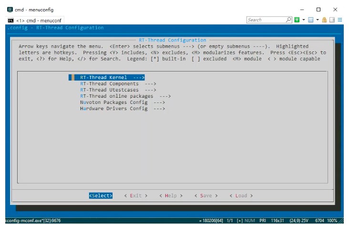The width and height of the screenshot is (349, 225).
Task: Click the 1/1 console count in status bar
Action: tap(230, 221)
